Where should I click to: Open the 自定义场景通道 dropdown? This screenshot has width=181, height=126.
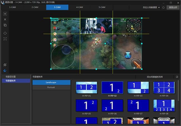(x=151, y=8)
